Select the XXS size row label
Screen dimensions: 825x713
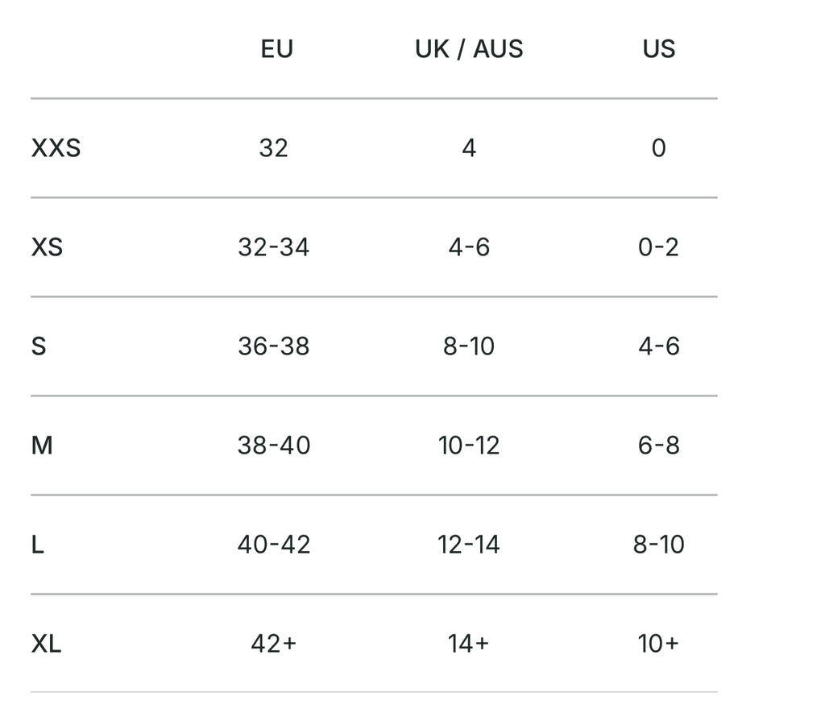click(x=56, y=148)
